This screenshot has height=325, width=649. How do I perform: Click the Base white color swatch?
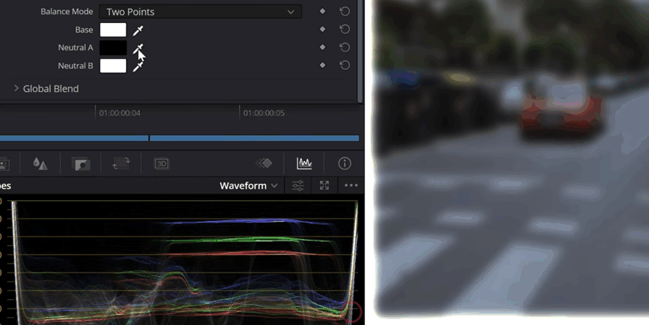click(113, 30)
